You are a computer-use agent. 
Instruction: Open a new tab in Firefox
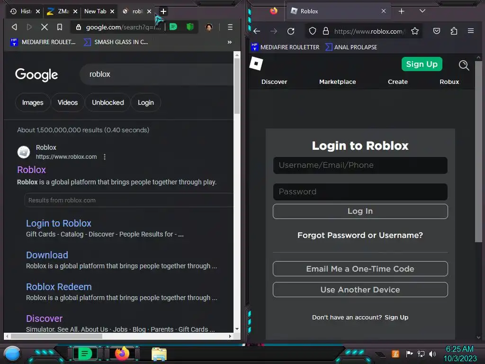(x=402, y=11)
